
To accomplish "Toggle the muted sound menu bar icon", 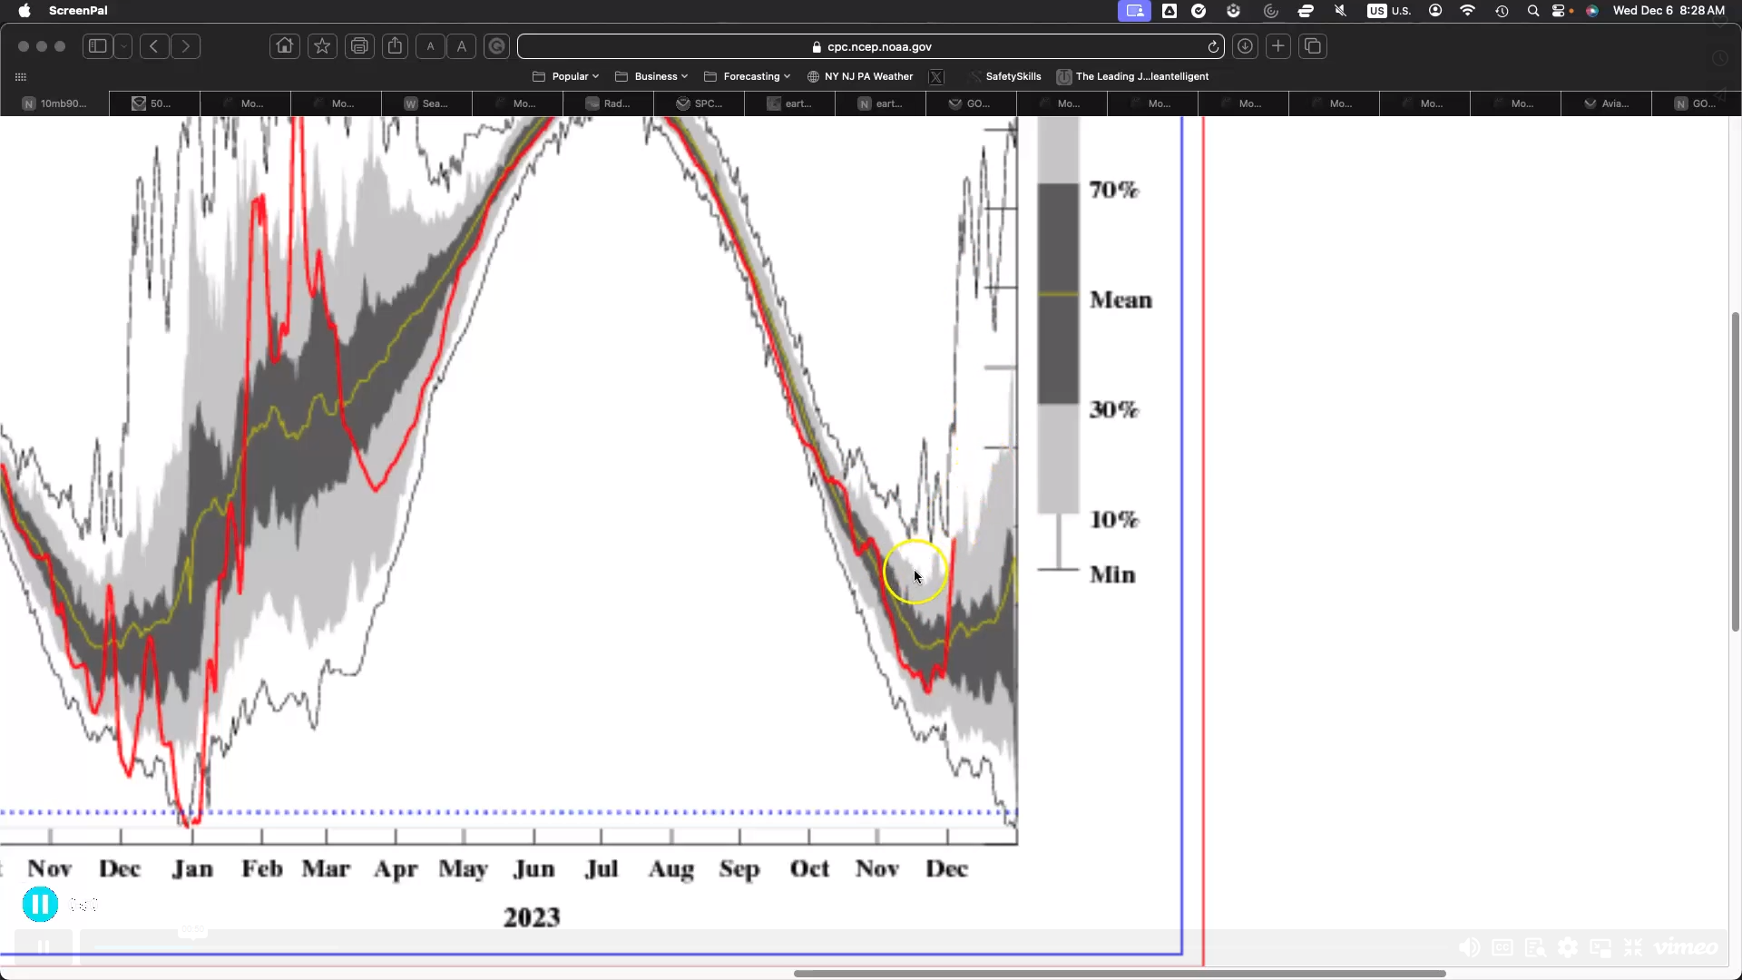I will [x=1340, y=11].
